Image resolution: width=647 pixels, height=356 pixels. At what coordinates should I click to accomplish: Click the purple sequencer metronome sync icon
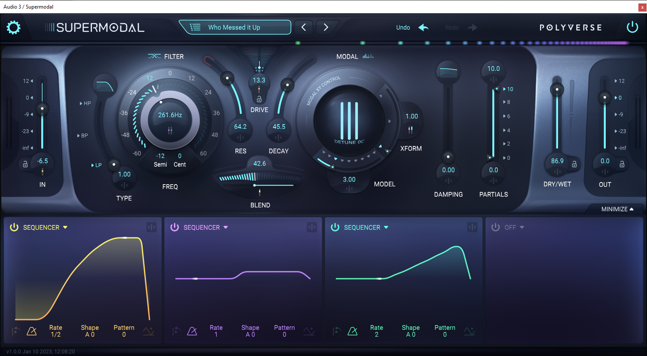pos(192,331)
